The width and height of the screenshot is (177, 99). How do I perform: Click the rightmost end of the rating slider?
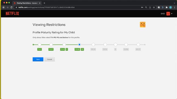pos(145,45)
